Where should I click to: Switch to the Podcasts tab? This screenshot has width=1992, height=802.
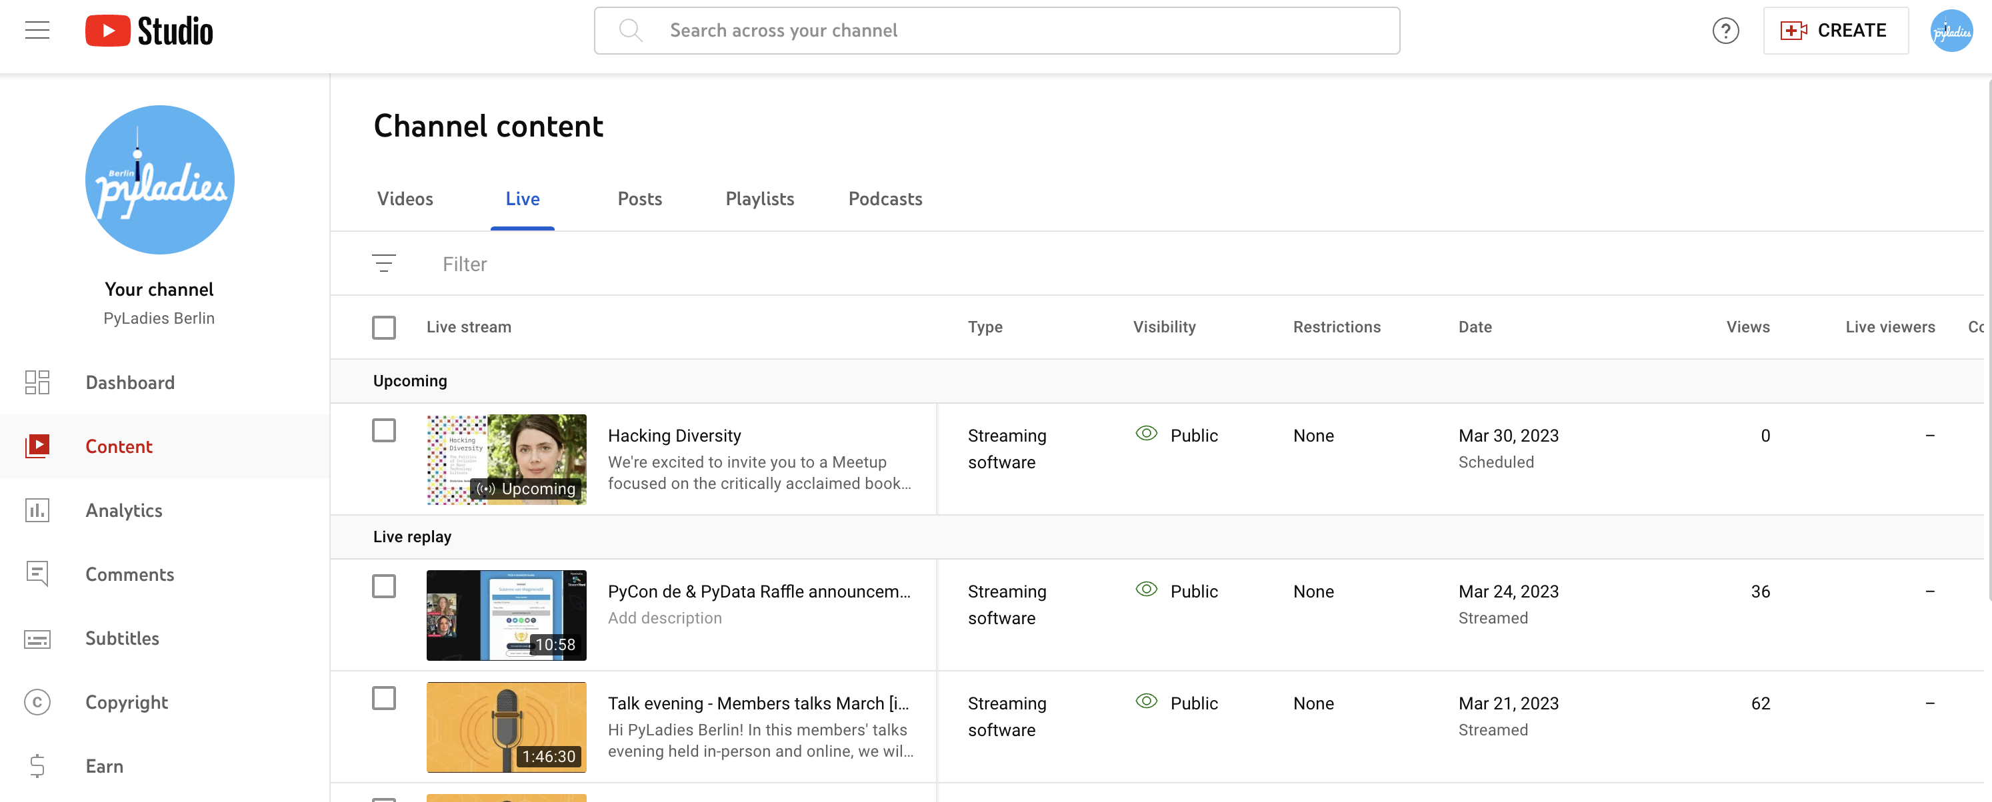coord(885,199)
